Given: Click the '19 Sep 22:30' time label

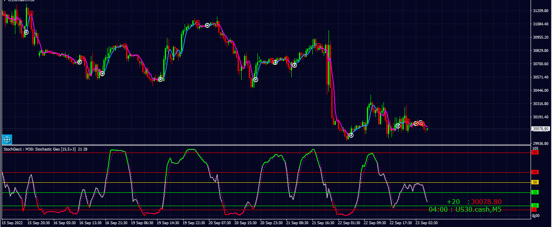Looking at the screenshot, I should pos(194,223).
